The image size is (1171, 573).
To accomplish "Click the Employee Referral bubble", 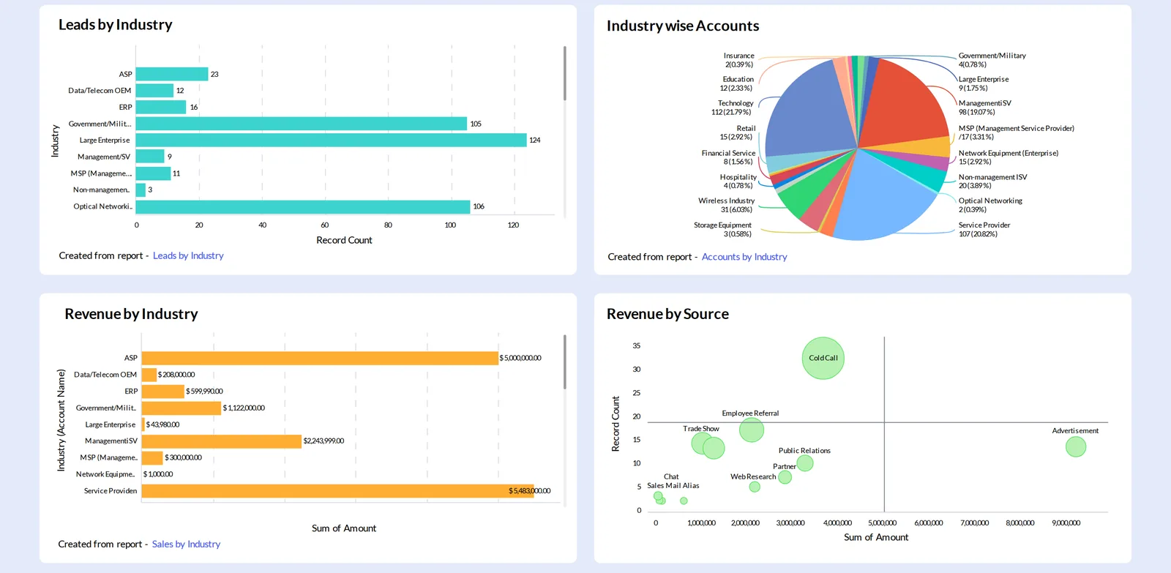I will (x=752, y=430).
